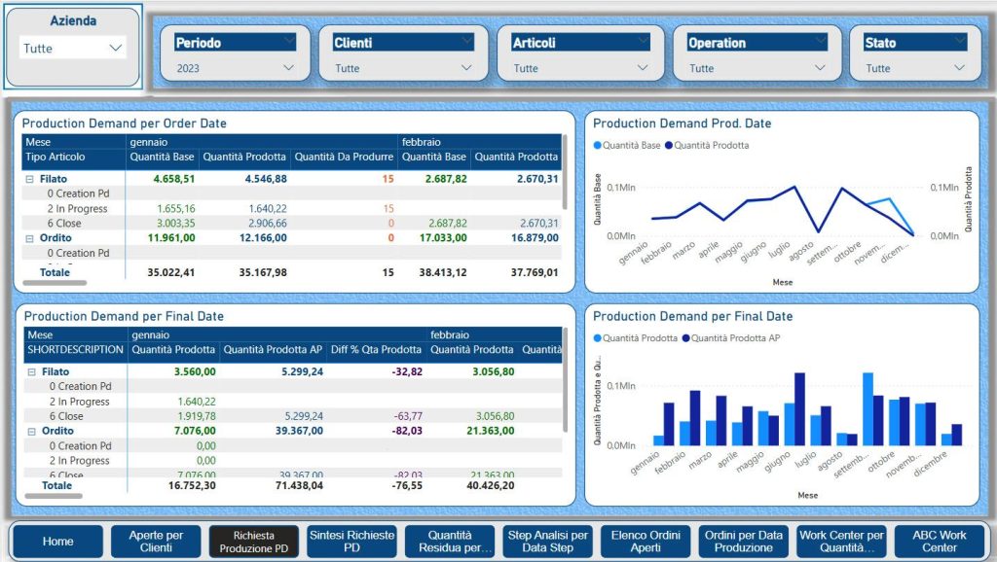Click horizontal scrollbar of Order Date table
The width and height of the screenshot is (997, 562).
[55, 283]
